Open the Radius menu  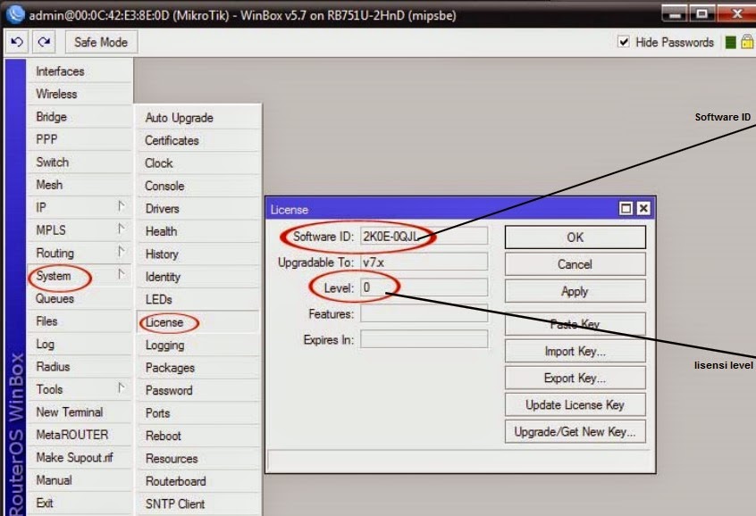(x=80, y=367)
